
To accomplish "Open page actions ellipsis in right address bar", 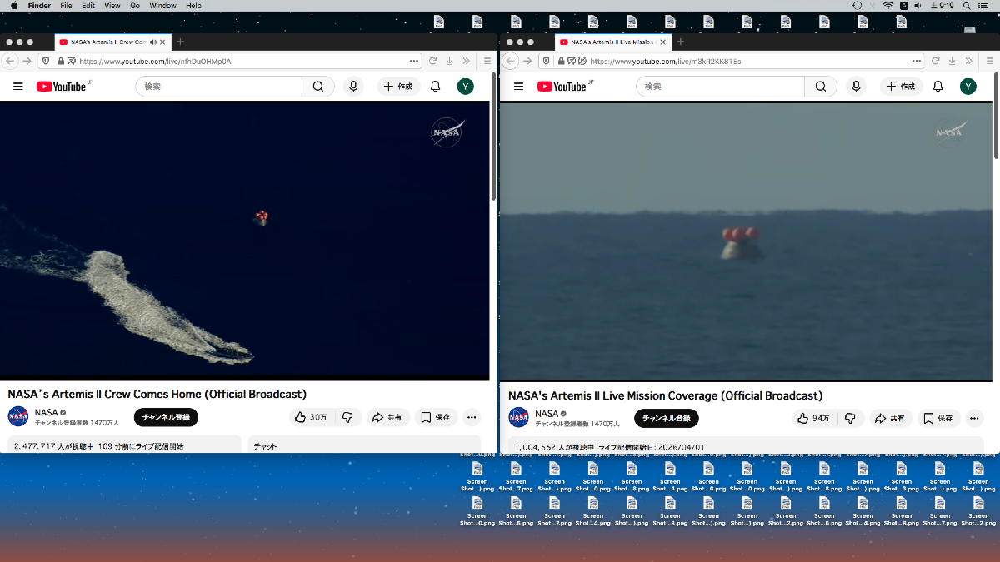I will [x=917, y=61].
